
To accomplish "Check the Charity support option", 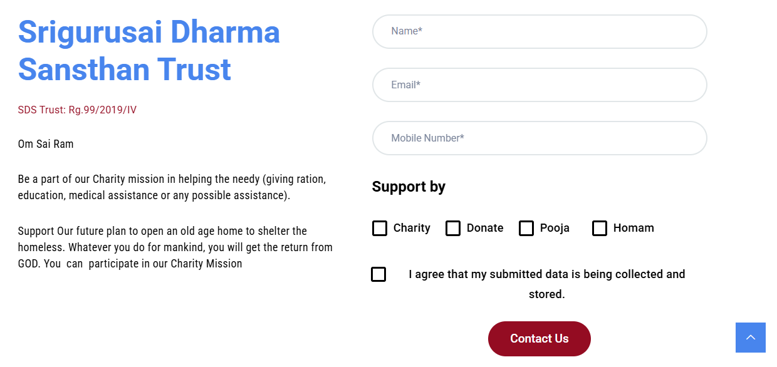I will 380,228.
